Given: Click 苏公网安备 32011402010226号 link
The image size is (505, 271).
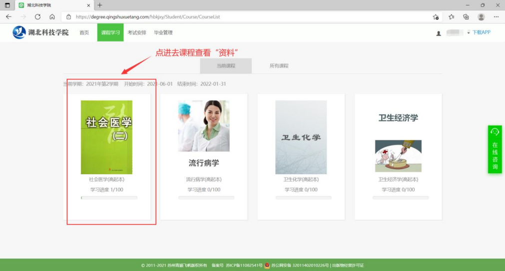Looking at the screenshot, I should pyautogui.click(x=300, y=266).
